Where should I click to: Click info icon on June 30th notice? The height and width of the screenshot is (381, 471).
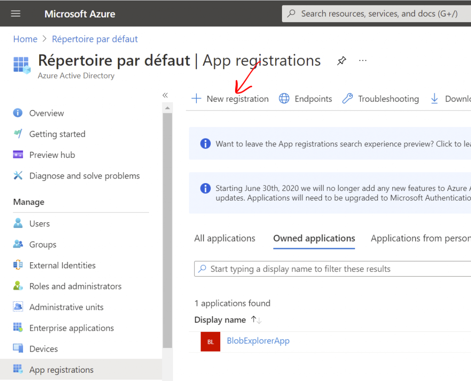tap(206, 188)
